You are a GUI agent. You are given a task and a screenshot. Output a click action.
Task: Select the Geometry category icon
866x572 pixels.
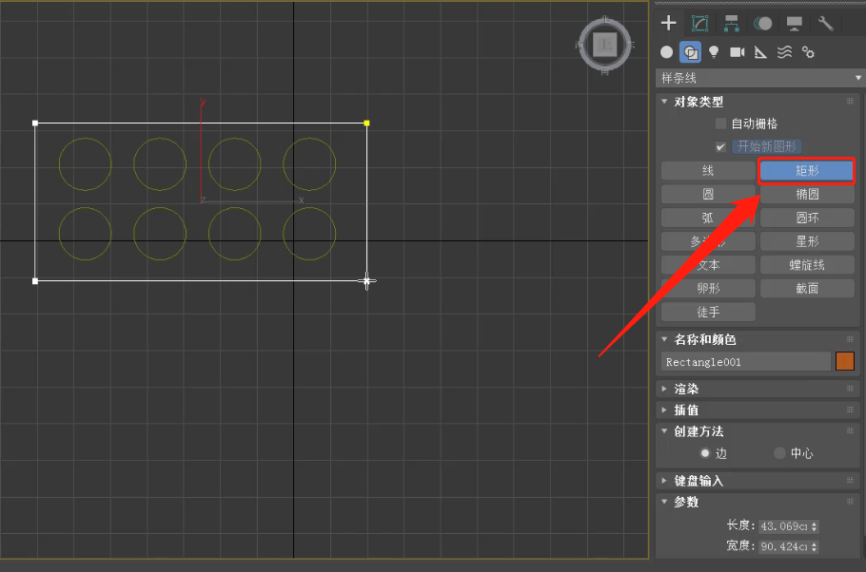point(667,52)
